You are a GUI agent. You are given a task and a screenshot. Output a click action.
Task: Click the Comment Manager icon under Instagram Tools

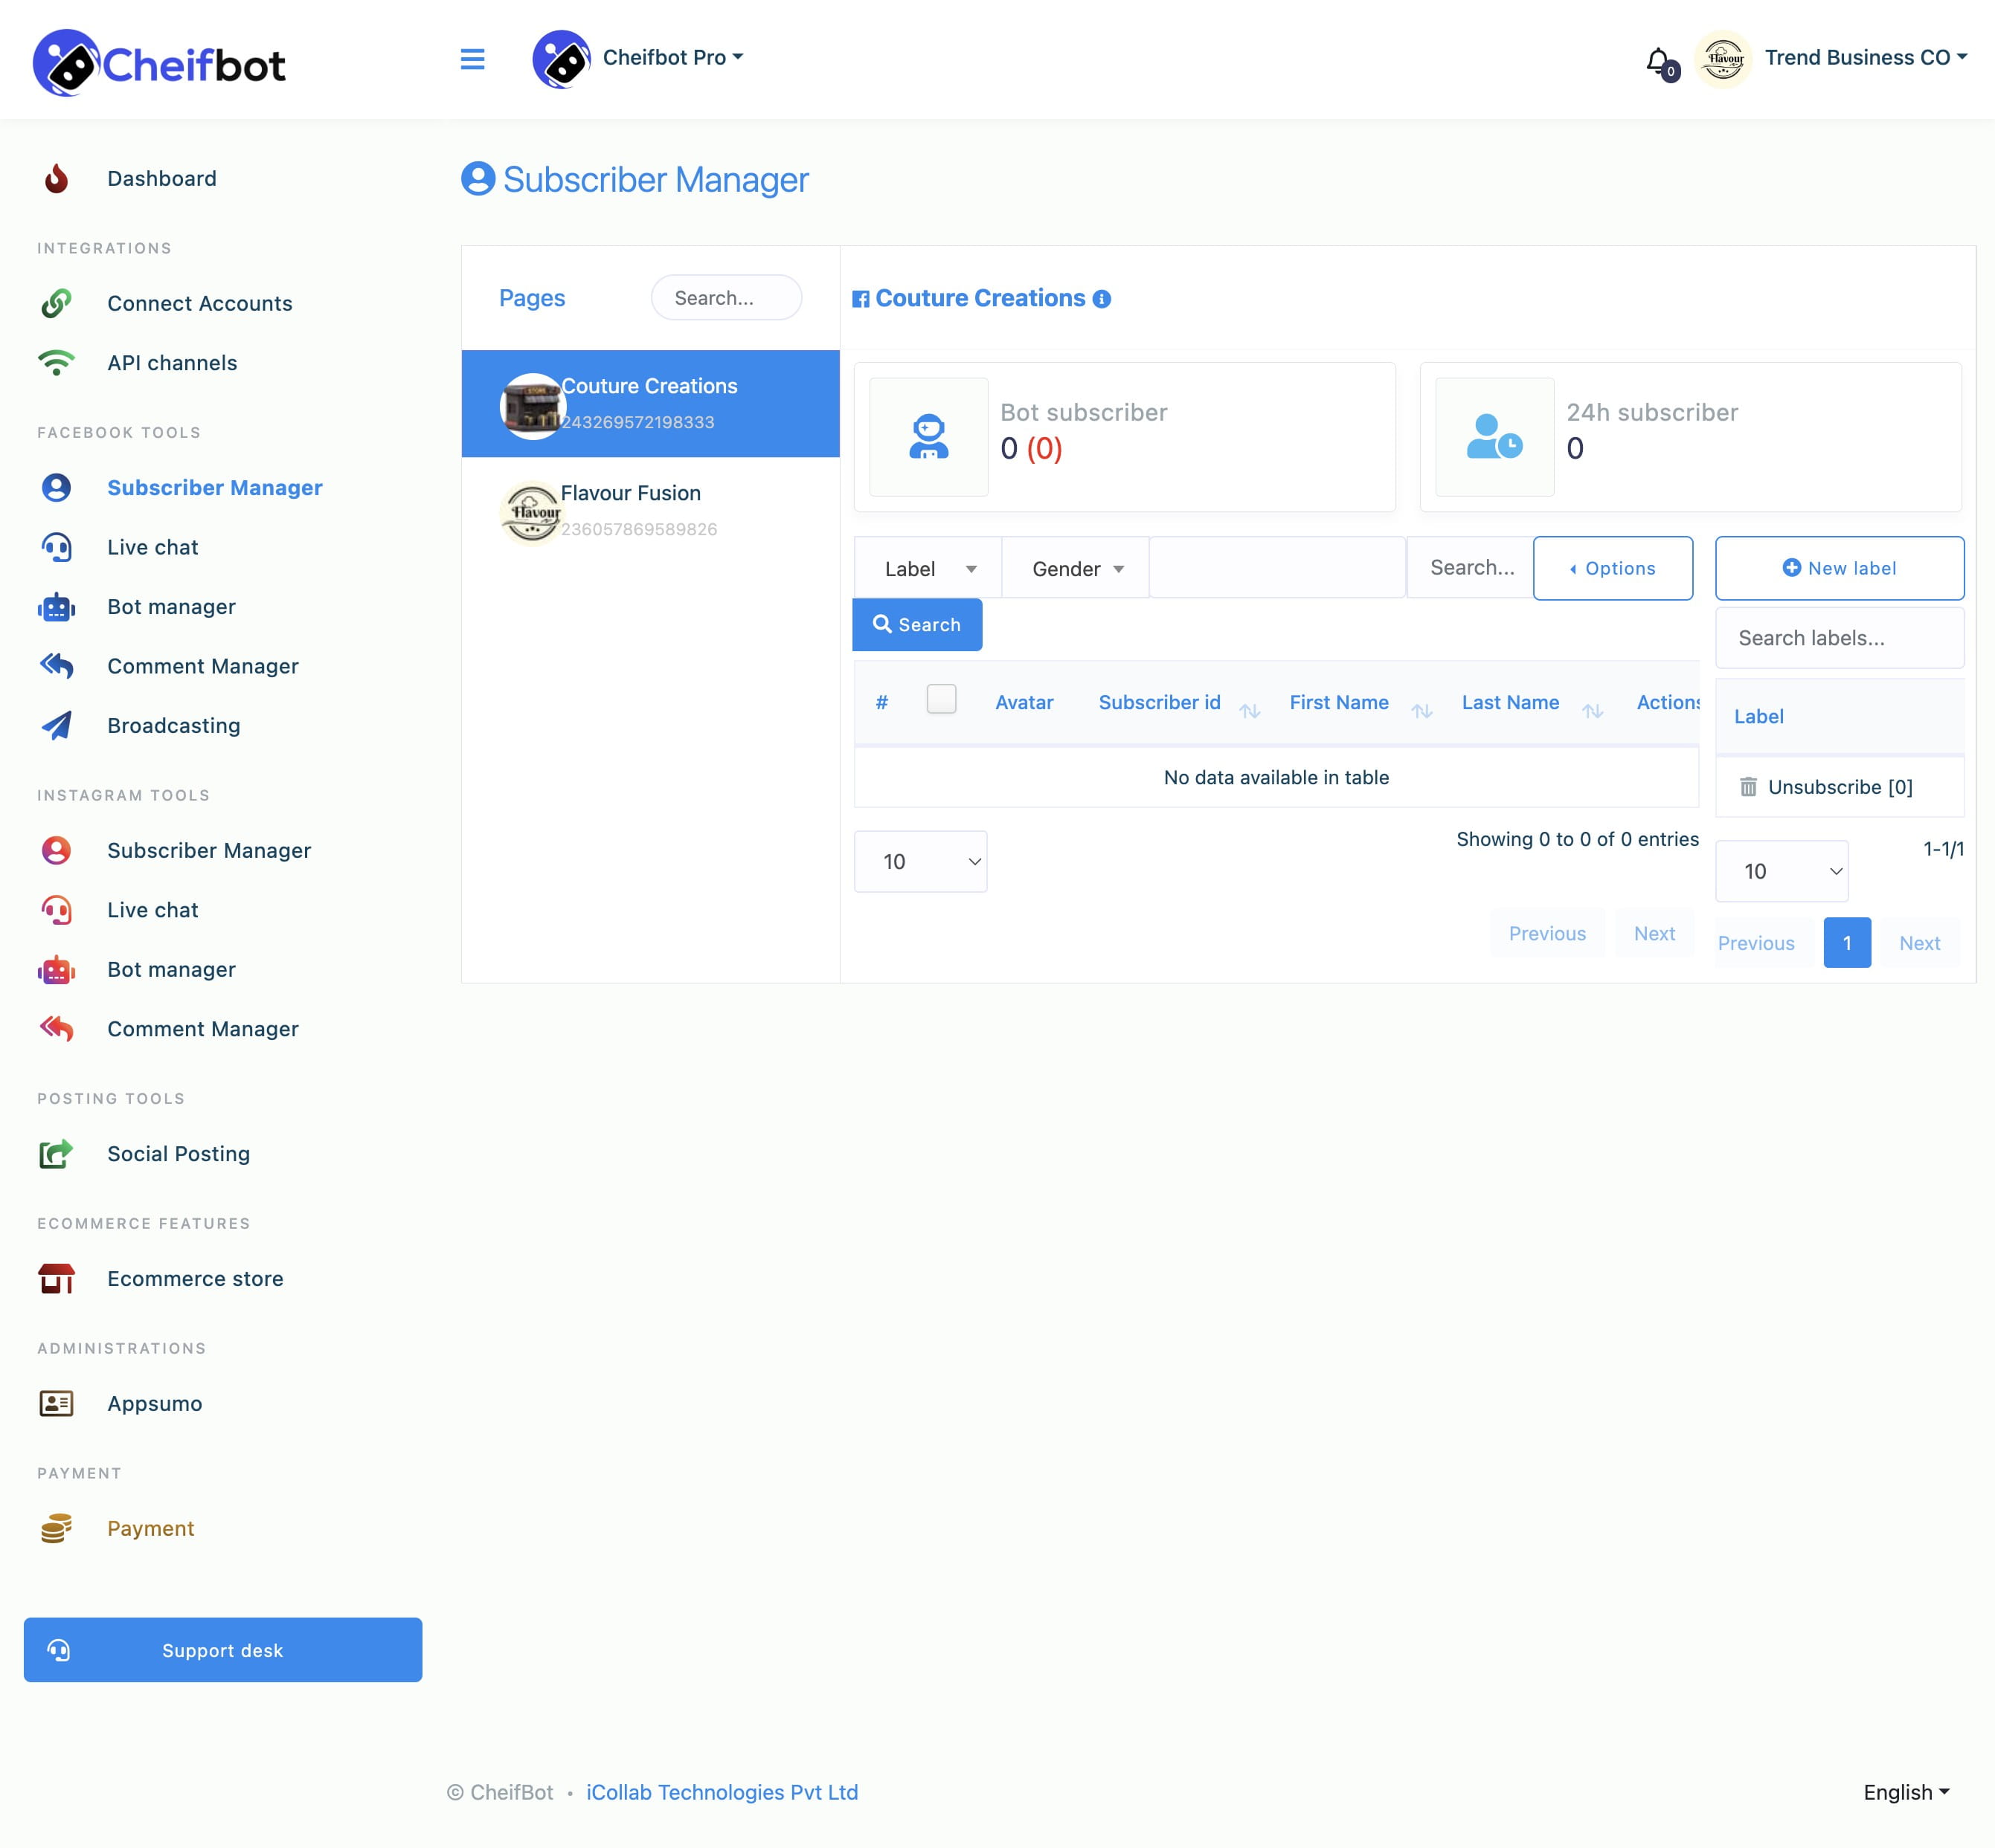pos(56,1028)
